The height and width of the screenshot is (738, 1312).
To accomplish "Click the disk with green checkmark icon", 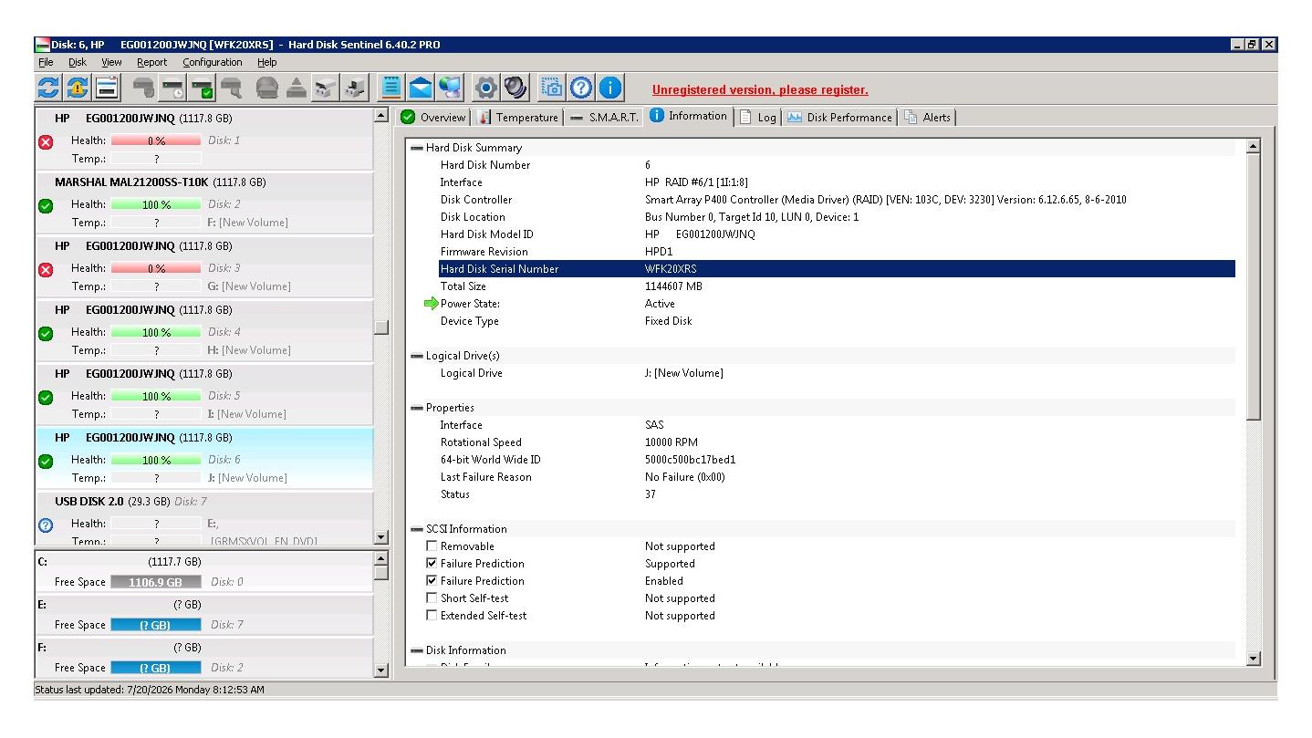I will click(x=202, y=88).
